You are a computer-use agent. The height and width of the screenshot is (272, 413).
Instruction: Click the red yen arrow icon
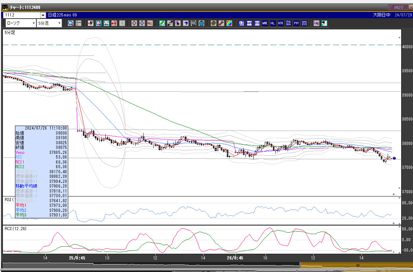coord(114,23)
